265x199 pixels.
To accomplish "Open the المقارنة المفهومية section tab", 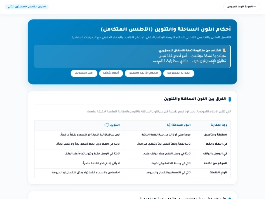I will click(x=179, y=73).
